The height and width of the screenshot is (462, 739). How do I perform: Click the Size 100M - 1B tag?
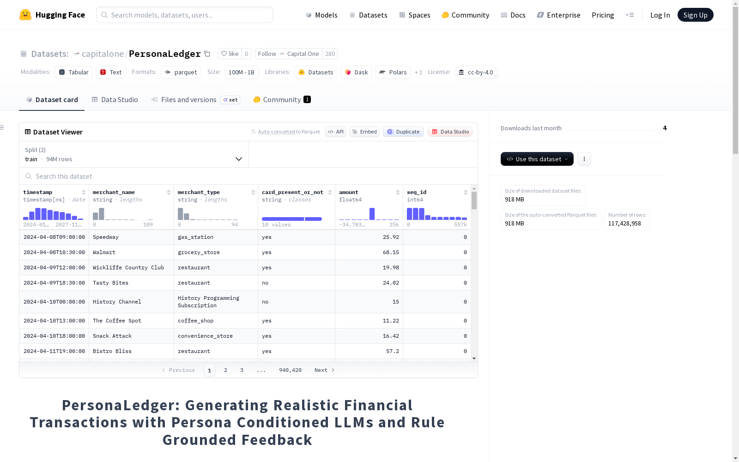(x=242, y=72)
